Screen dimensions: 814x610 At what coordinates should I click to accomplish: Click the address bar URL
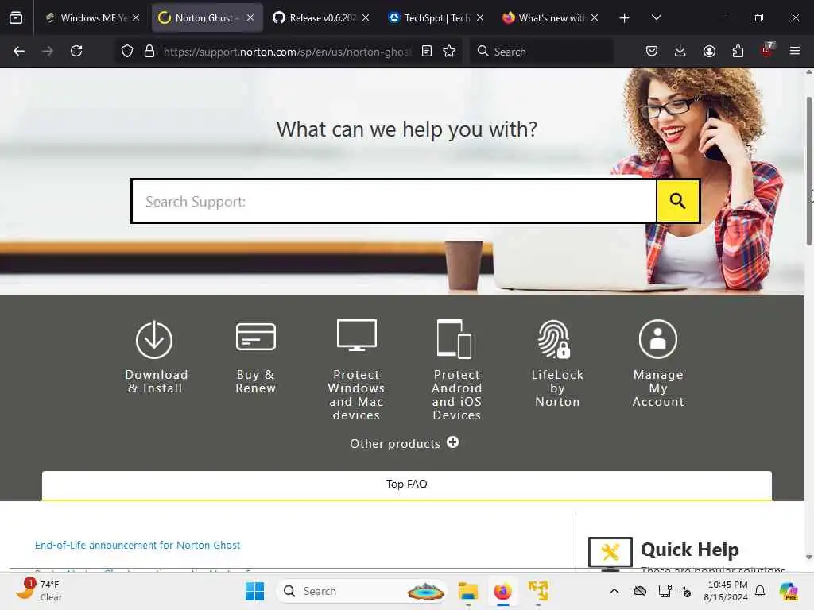(x=288, y=52)
